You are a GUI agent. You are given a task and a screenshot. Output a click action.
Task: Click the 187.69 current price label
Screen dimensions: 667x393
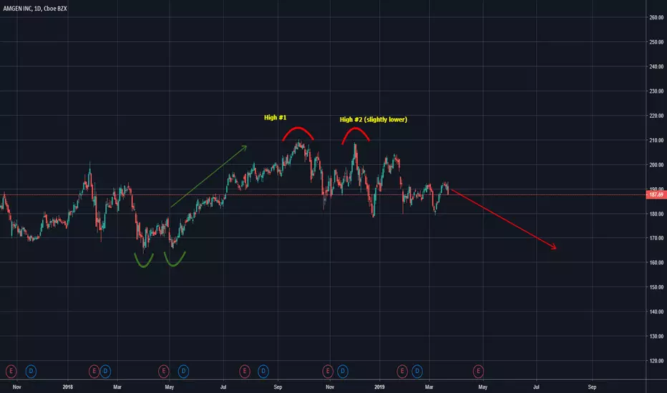click(x=656, y=194)
